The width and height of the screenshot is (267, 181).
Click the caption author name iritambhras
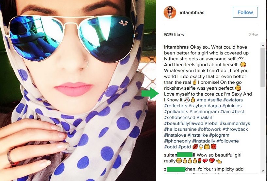click(x=176, y=47)
